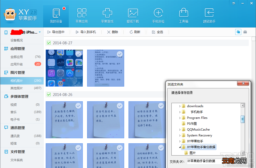
Task: Deselect the 不为模糊不清的 note photo checkmark
Action: (120, 148)
